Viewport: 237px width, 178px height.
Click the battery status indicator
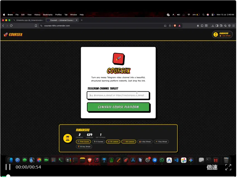tap(196, 15)
